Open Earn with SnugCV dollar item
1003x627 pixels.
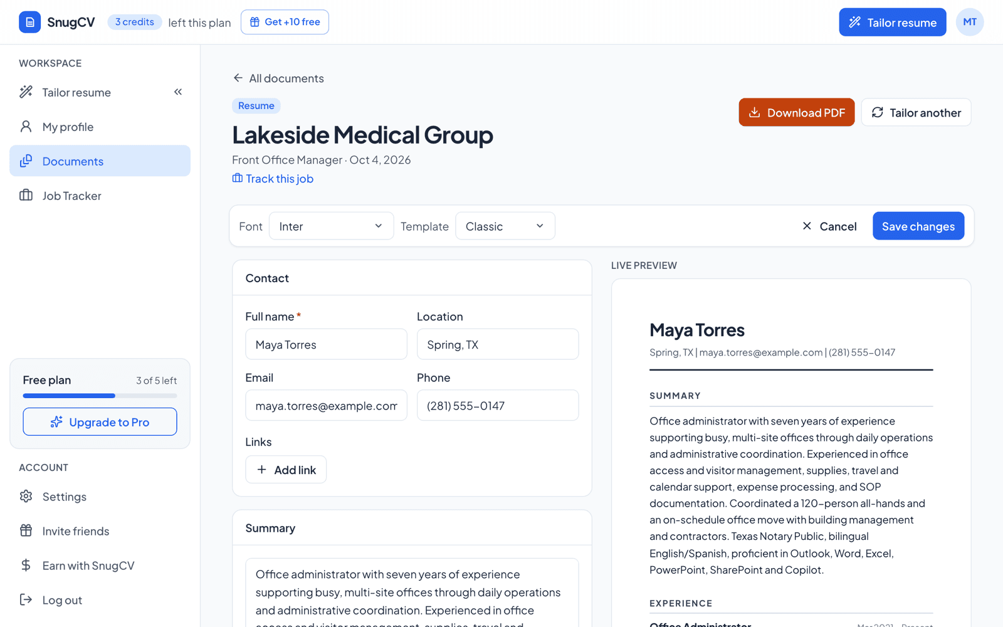pos(100,566)
